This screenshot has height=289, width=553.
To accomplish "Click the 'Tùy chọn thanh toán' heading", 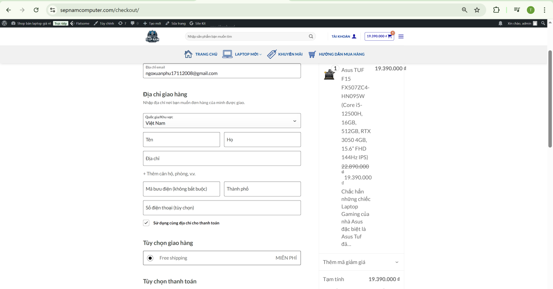I will pyautogui.click(x=169, y=281).
